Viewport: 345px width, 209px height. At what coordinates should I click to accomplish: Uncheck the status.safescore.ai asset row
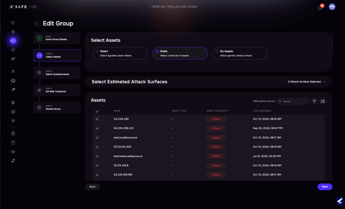97,138
